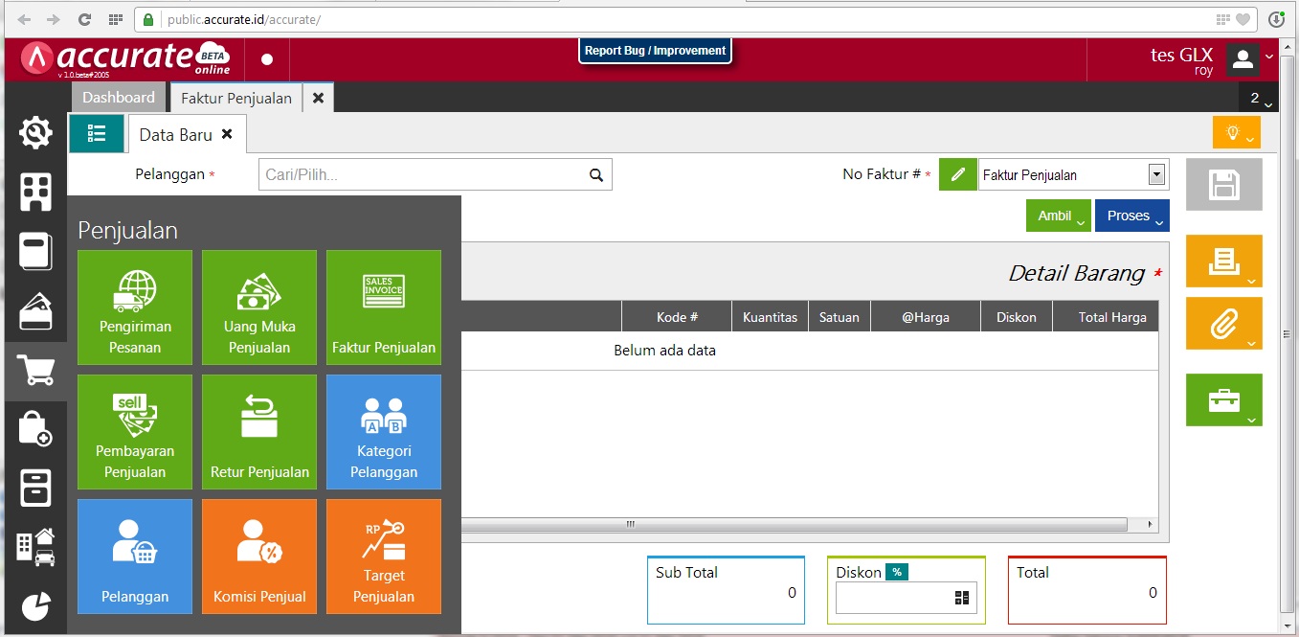Open the Retur Penjualan tile
Image resolution: width=1299 pixels, height=637 pixels.
pos(258,431)
